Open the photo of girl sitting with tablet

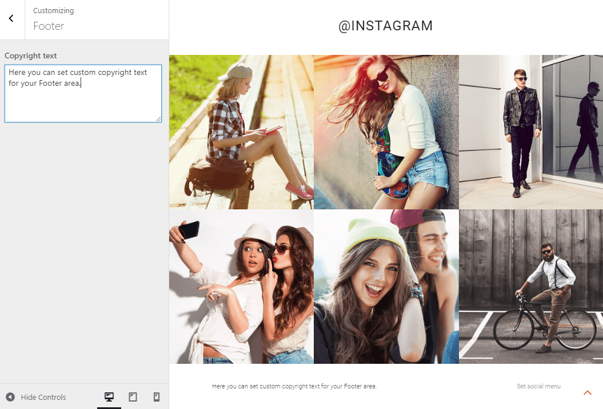click(242, 132)
